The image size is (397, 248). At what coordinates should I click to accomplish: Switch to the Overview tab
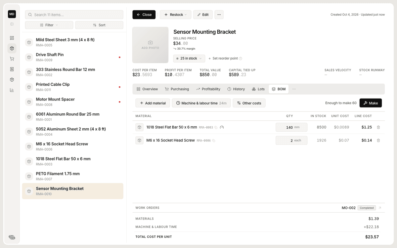(147, 89)
